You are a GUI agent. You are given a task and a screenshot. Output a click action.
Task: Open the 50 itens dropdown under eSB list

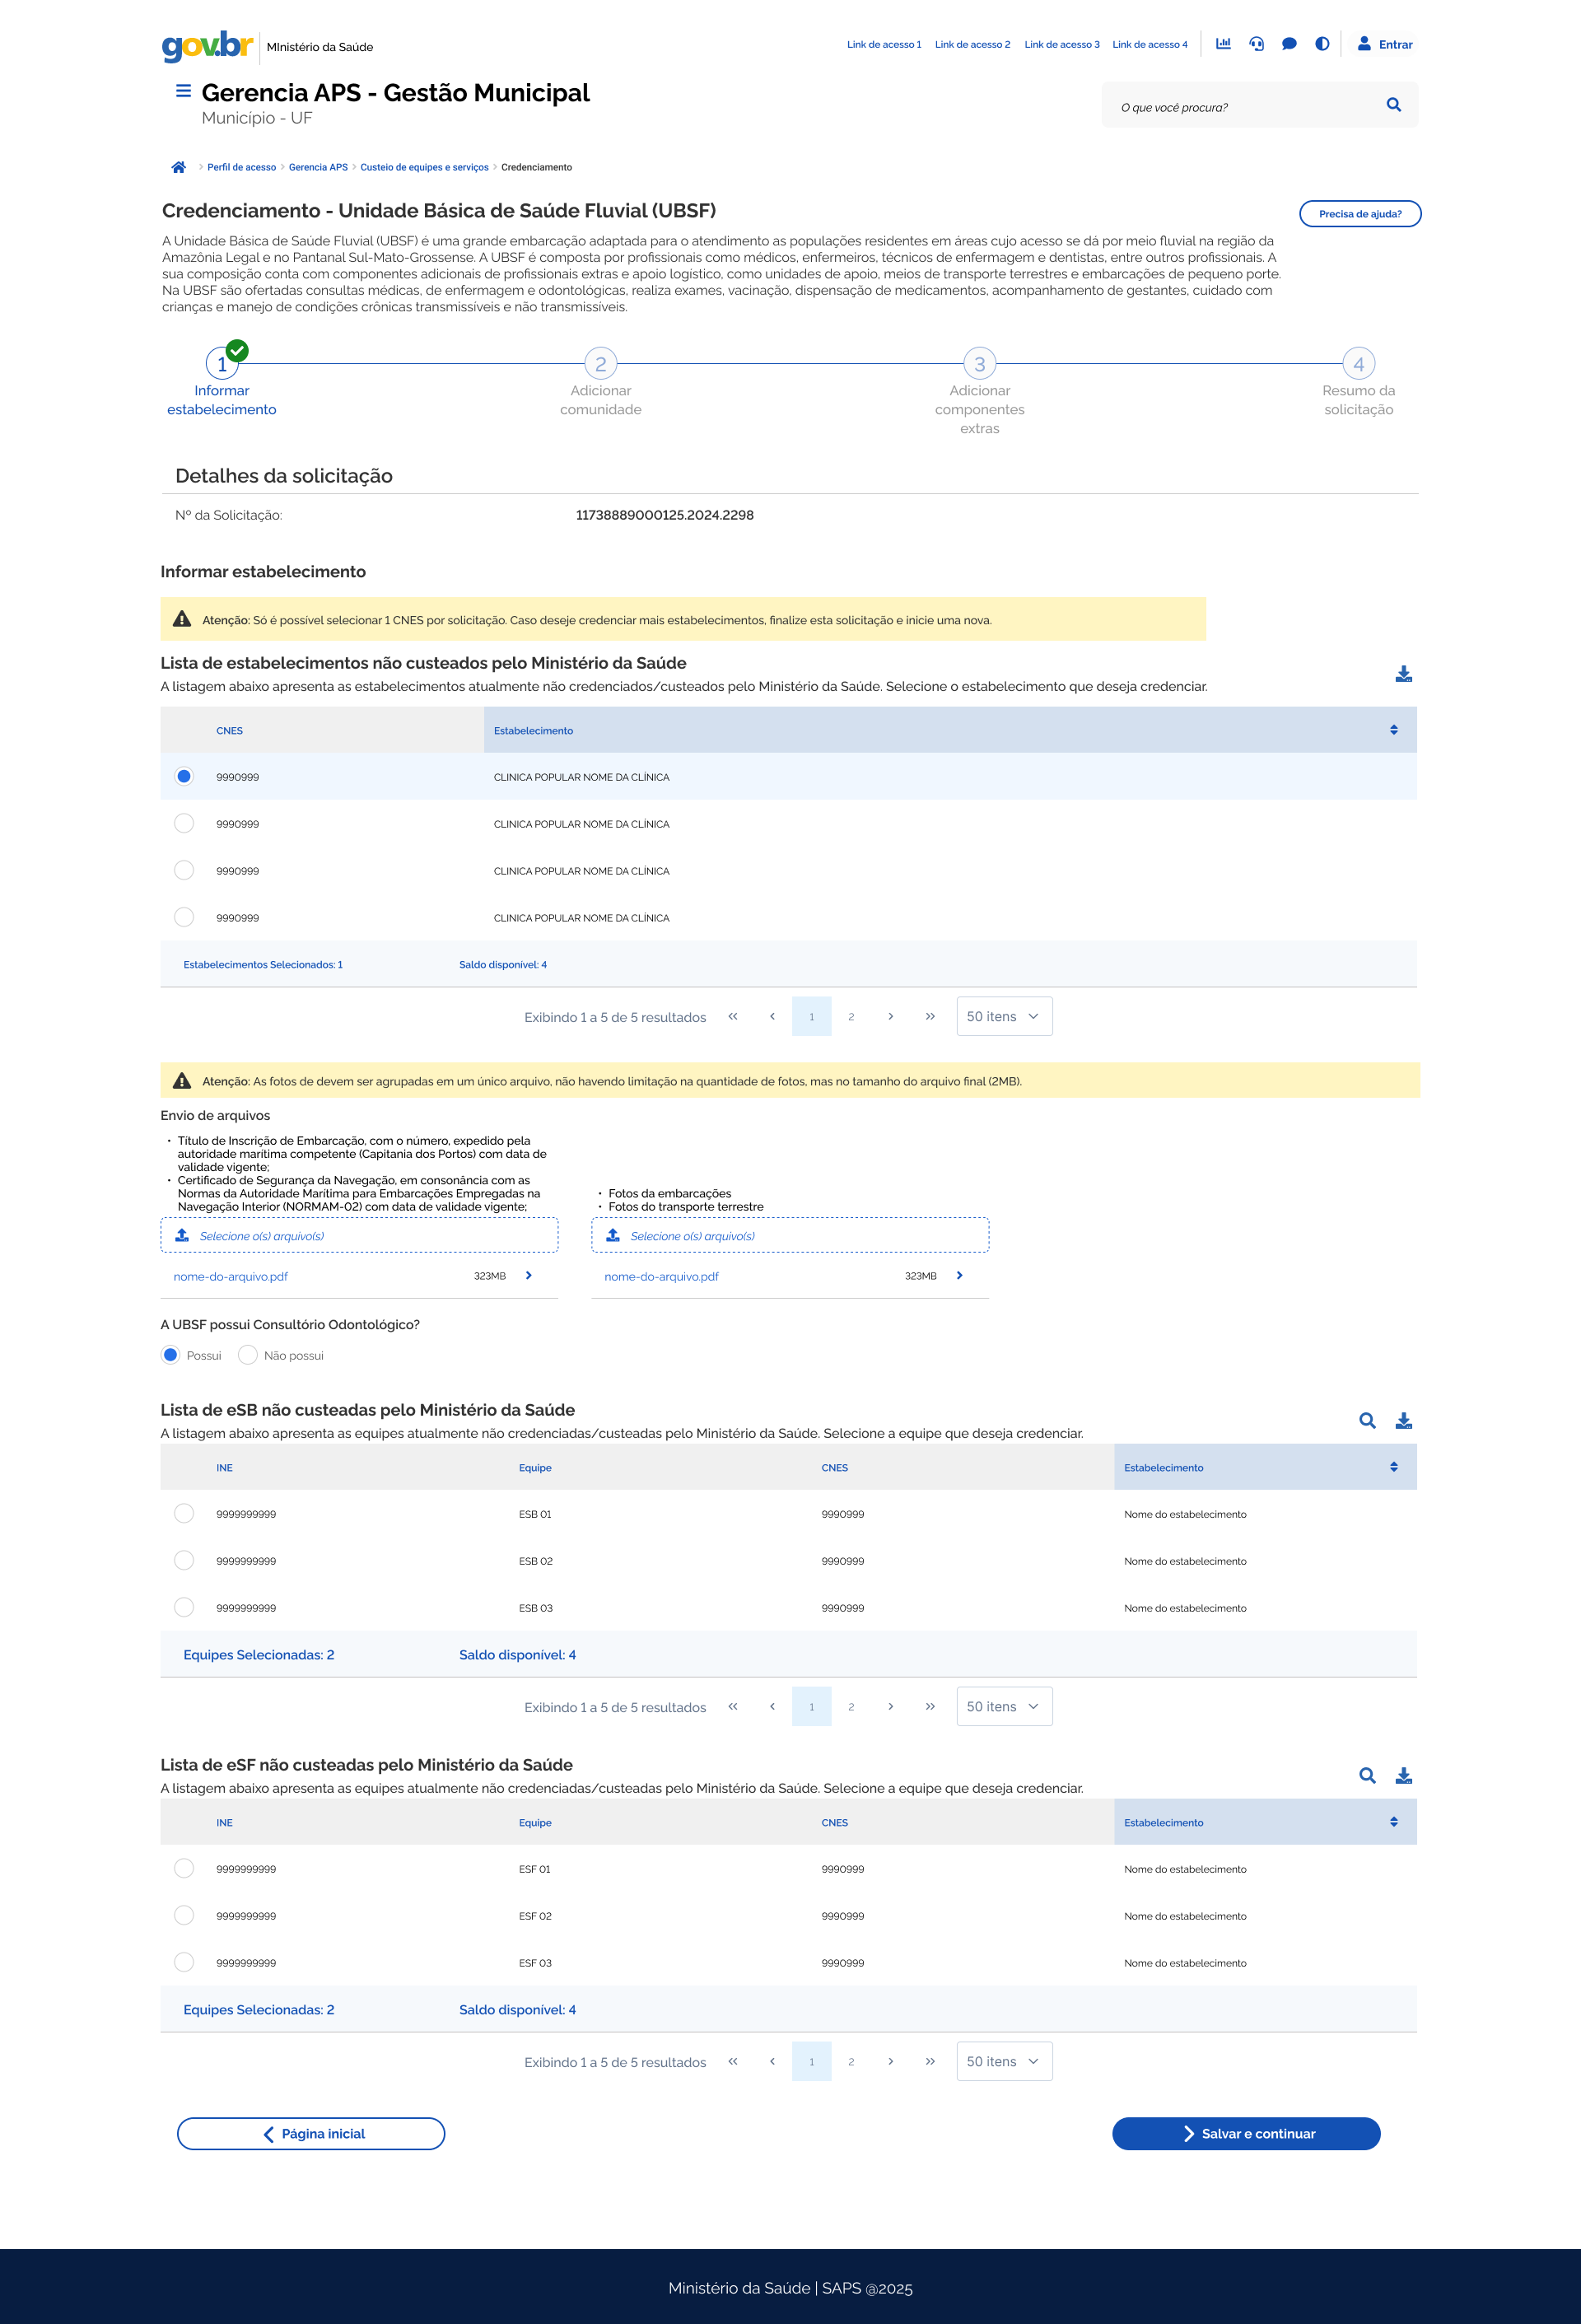[x=1004, y=1706]
